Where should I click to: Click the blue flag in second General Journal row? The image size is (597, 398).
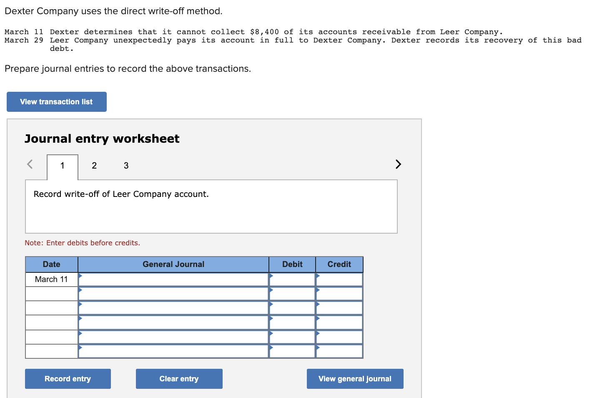(80, 291)
